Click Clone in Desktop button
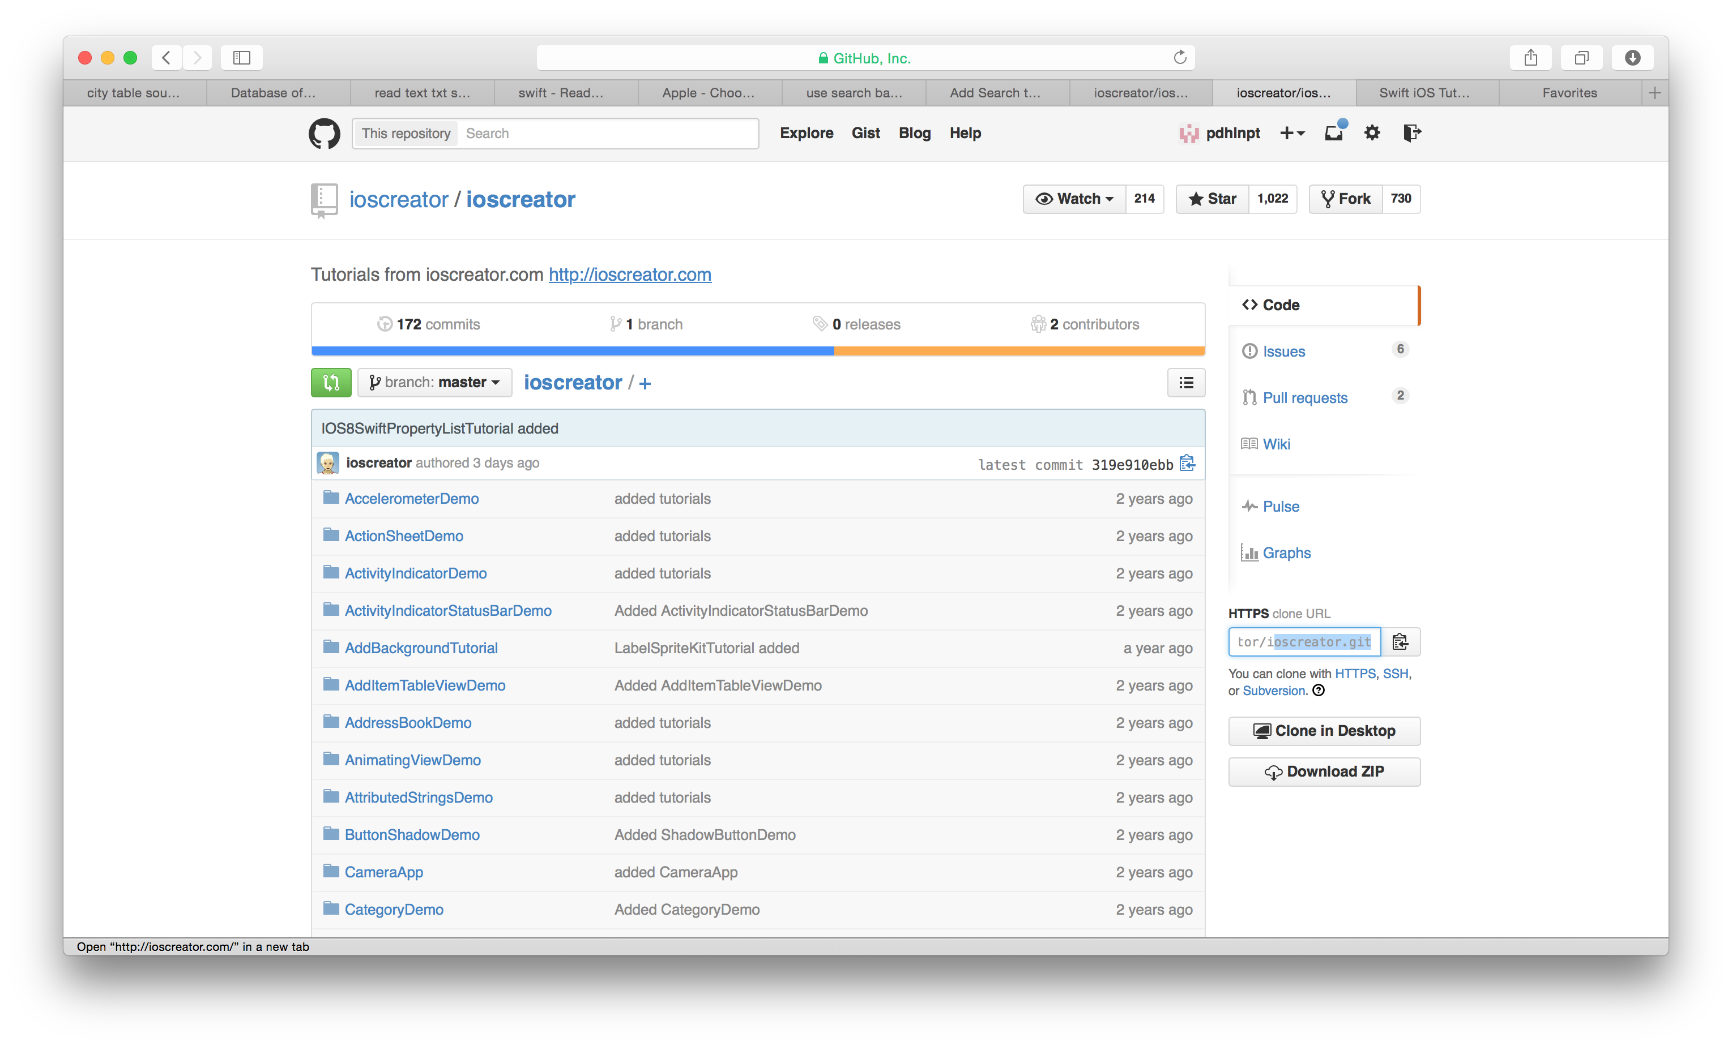Screen dimensions: 1732x1046 (x=1324, y=730)
